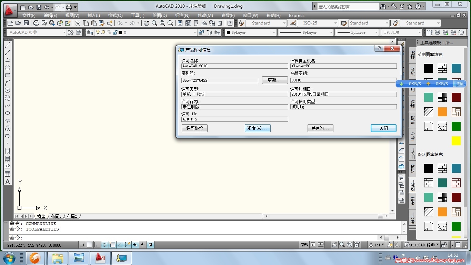
Task: Click the Help question mark toolbar icon
Action: [x=230, y=23]
